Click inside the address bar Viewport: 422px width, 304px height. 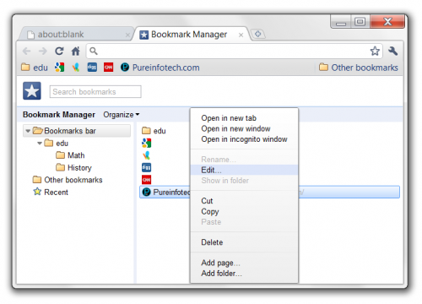pos(234,52)
